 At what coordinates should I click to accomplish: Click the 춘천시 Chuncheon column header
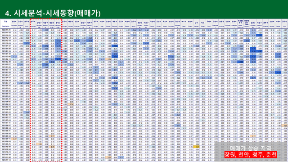tap(14, 24)
